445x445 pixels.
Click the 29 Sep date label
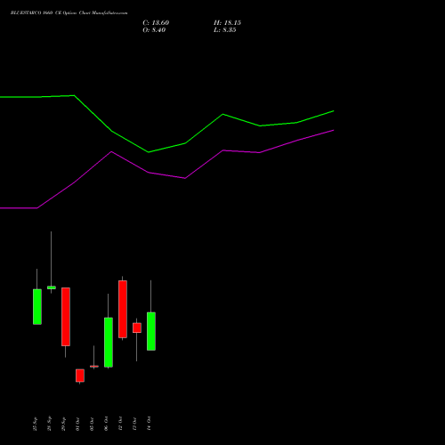[x=63, y=424]
